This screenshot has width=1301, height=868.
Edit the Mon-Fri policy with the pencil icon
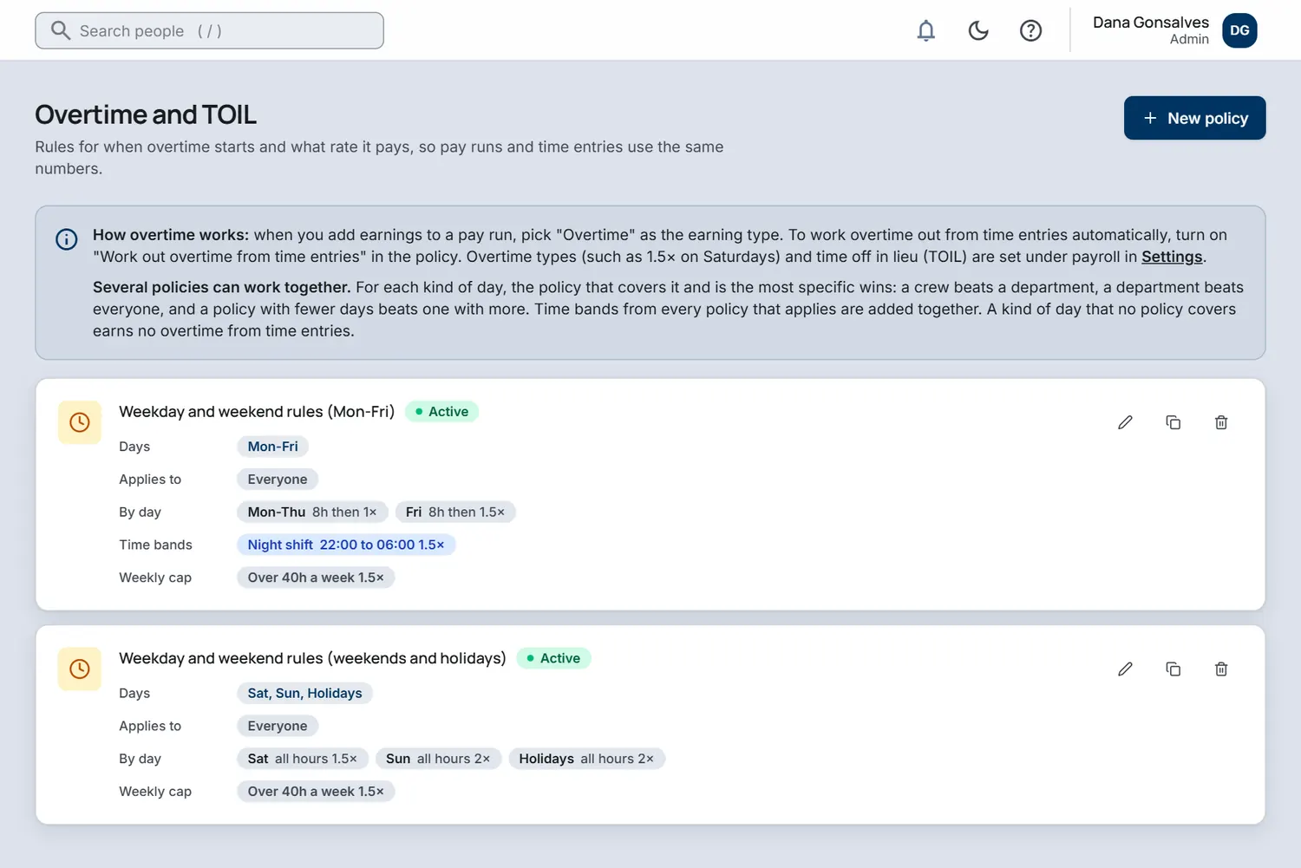(1125, 422)
